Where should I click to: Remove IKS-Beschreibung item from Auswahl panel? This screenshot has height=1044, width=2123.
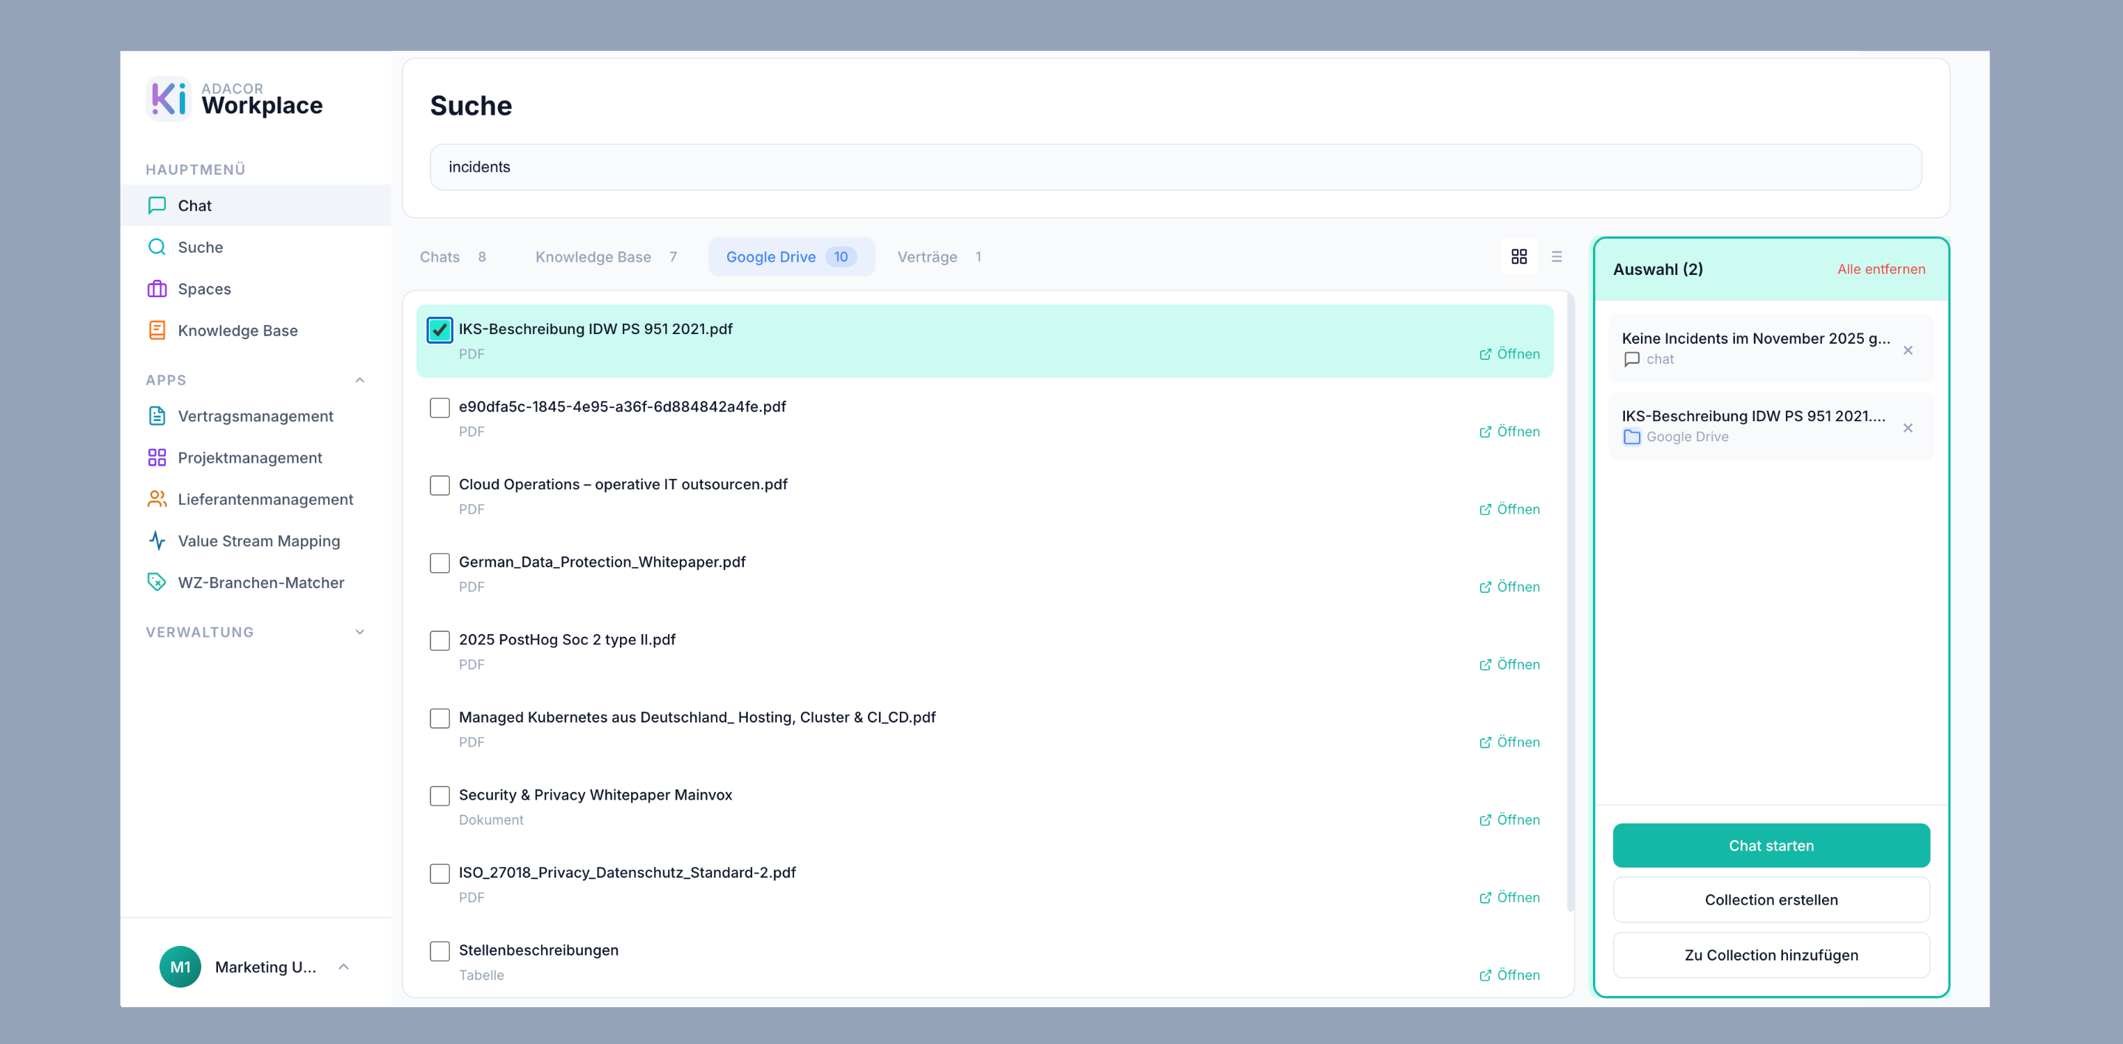[x=1908, y=428]
